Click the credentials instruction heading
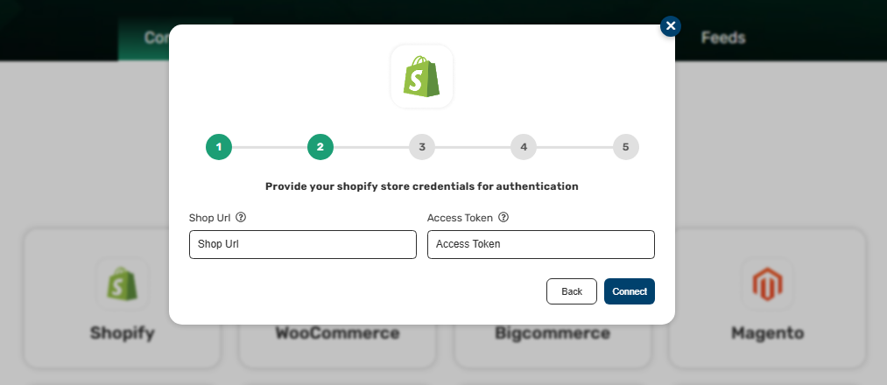Image resolution: width=887 pixels, height=385 pixels. point(422,186)
